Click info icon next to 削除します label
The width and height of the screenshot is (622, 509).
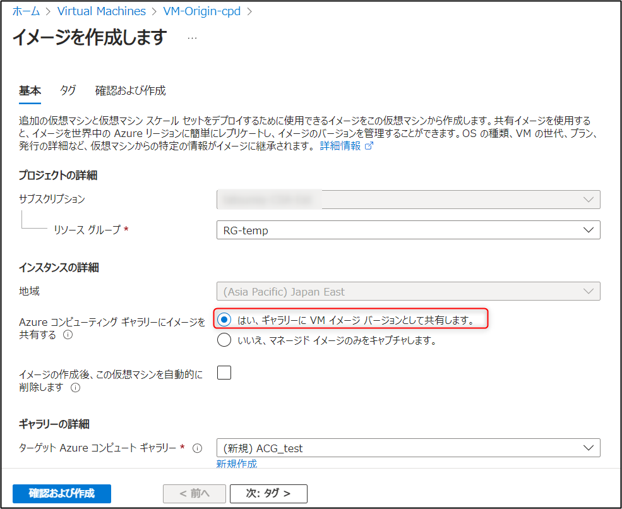point(75,388)
